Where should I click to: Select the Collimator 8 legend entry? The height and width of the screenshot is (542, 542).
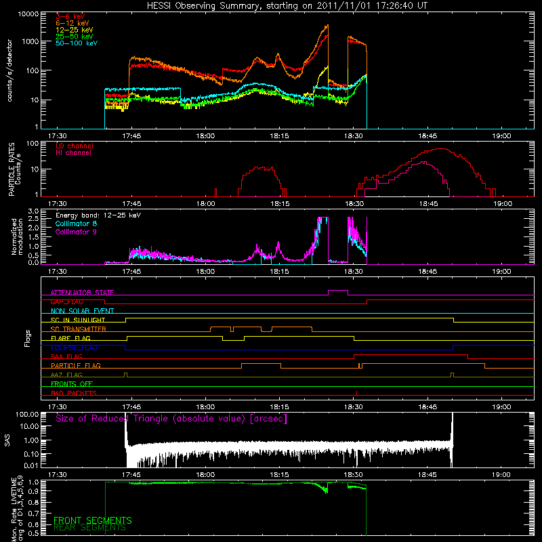pos(76,224)
